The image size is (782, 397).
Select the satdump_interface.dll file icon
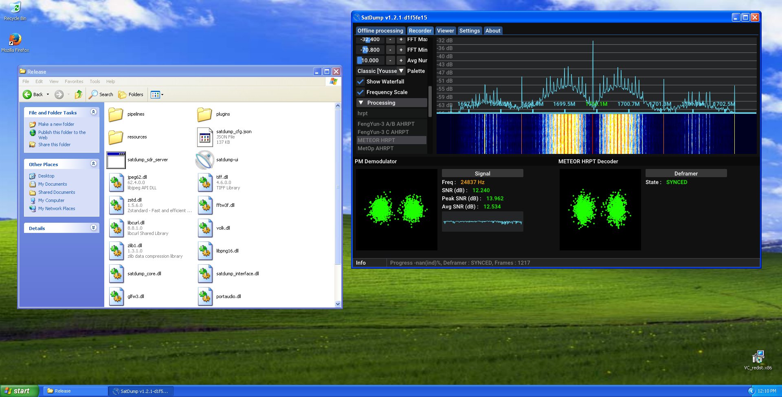(x=205, y=274)
